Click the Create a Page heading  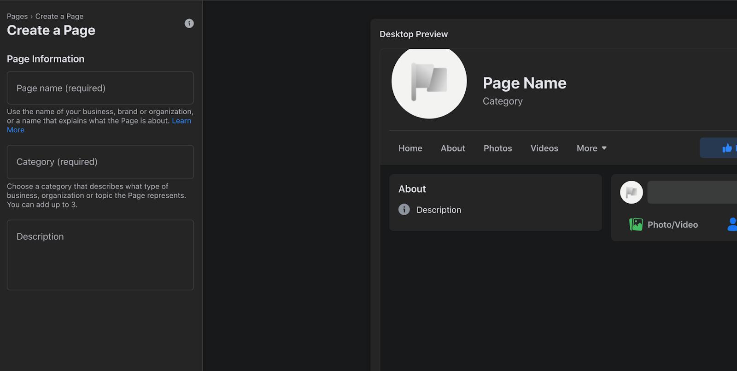tap(51, 30)
